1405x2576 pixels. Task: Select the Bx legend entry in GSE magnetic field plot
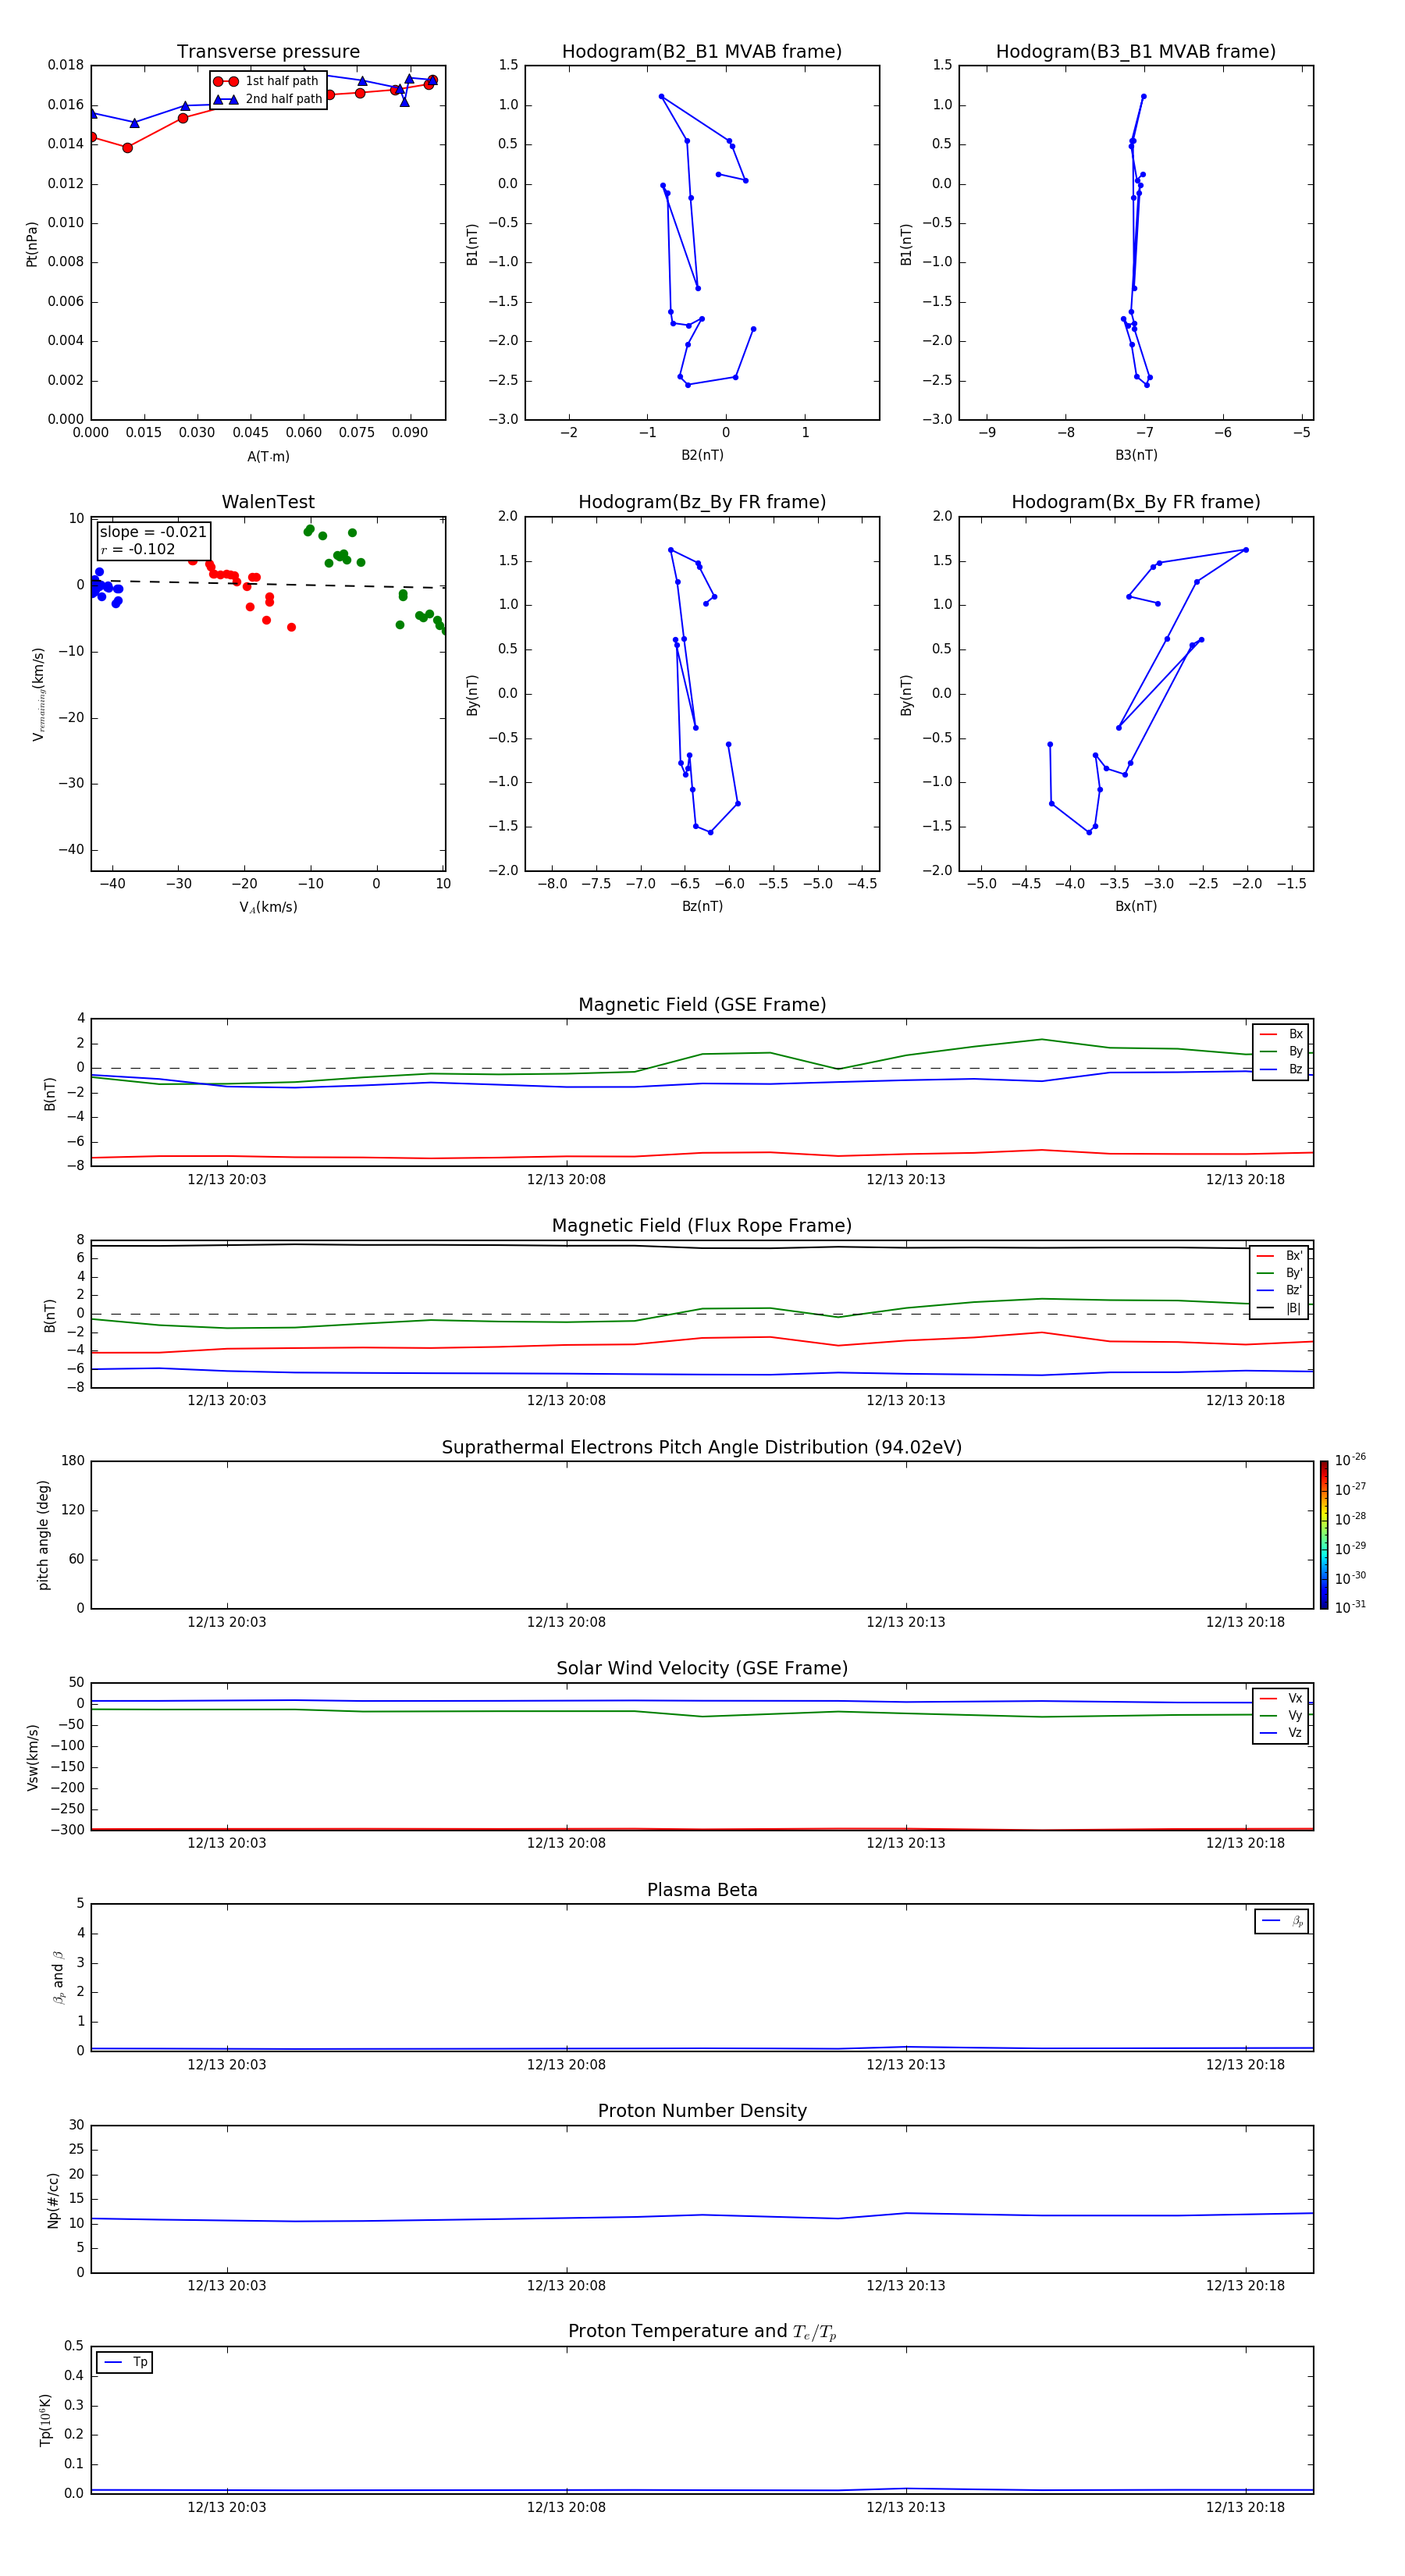coord(1281,1034)
